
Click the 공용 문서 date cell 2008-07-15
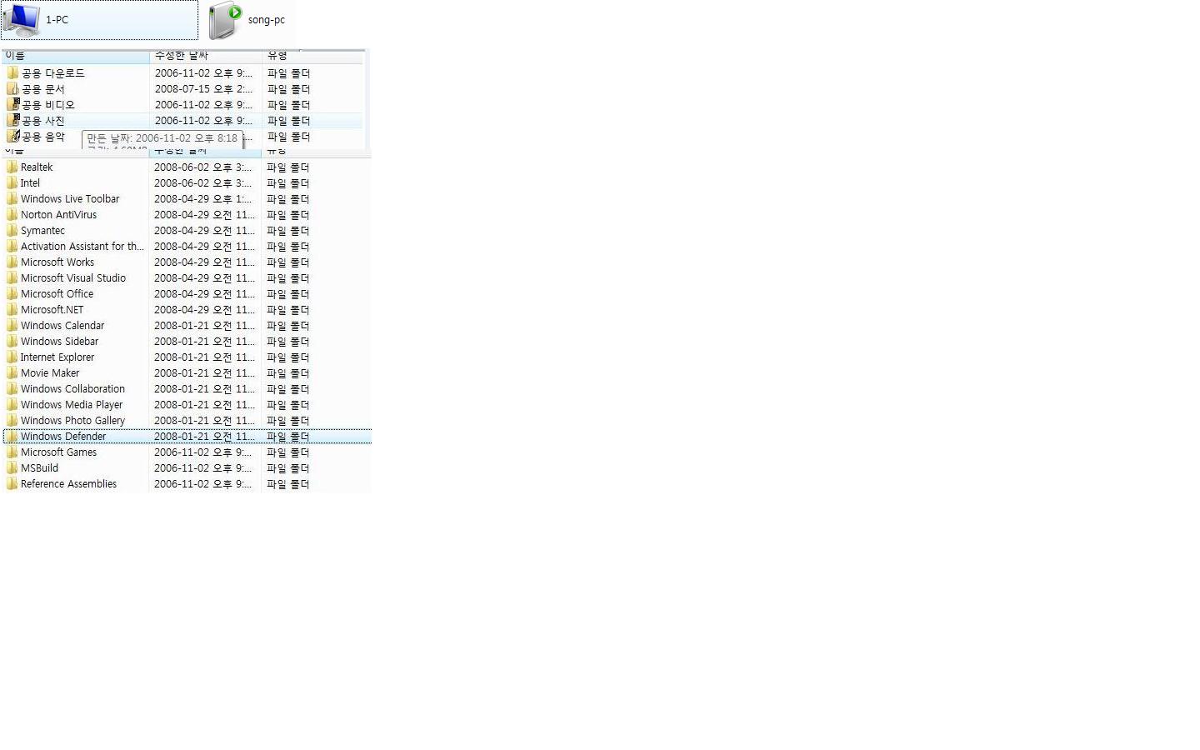203,89
